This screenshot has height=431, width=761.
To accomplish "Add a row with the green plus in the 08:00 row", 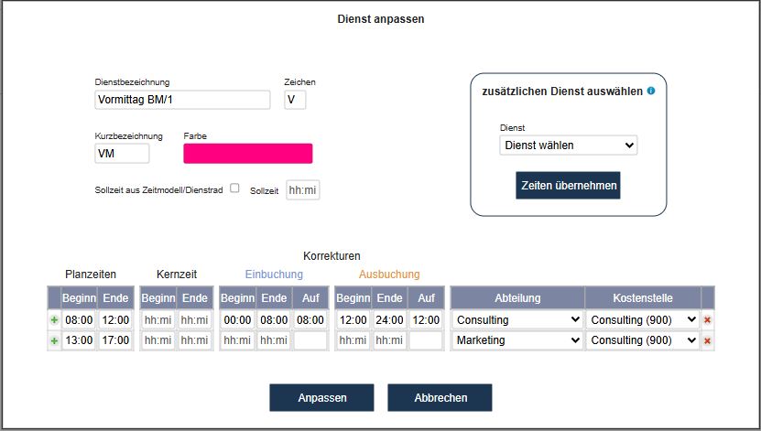I will coord(54,320).
